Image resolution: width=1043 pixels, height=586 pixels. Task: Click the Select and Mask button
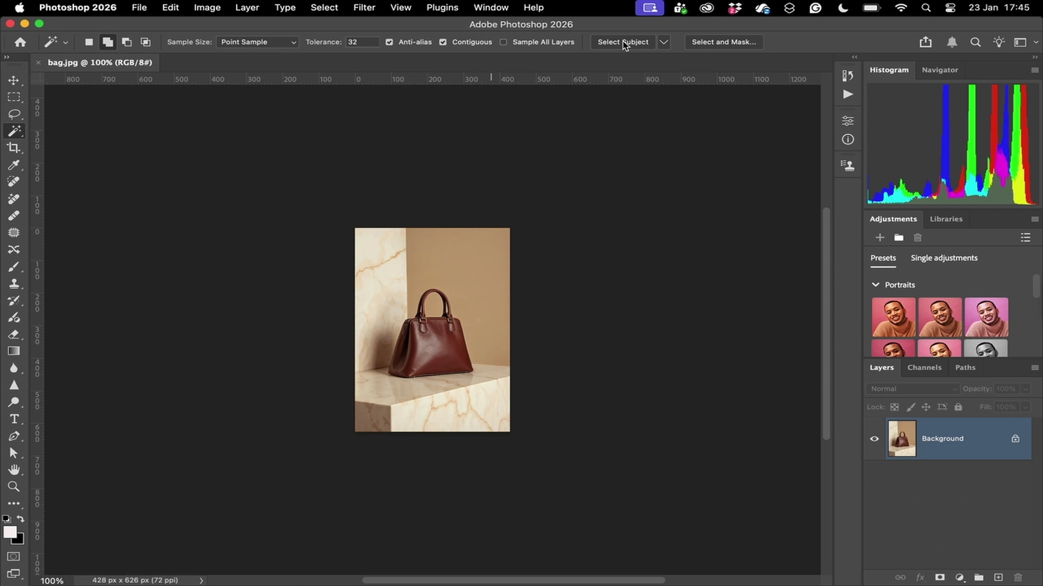[x=724, y=42]
